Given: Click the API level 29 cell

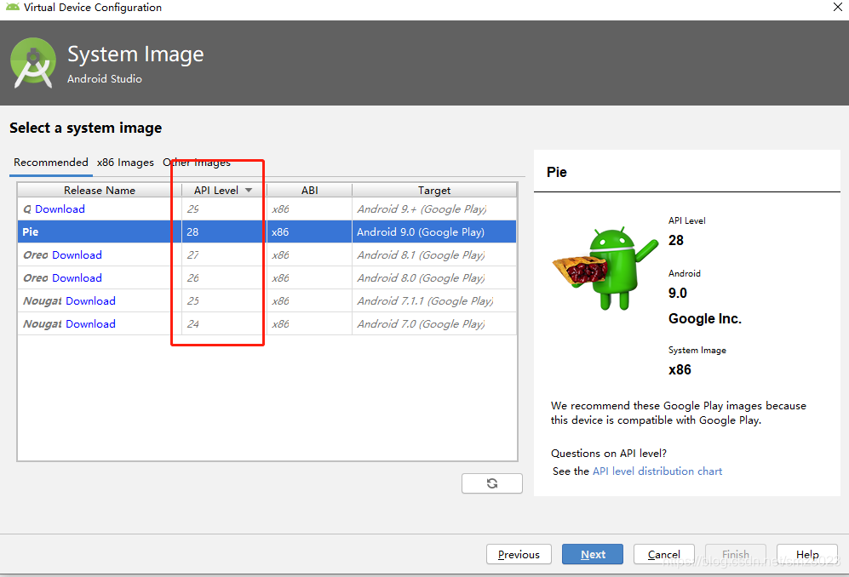Looking at the screenshot, I should (x=224, y=209).
